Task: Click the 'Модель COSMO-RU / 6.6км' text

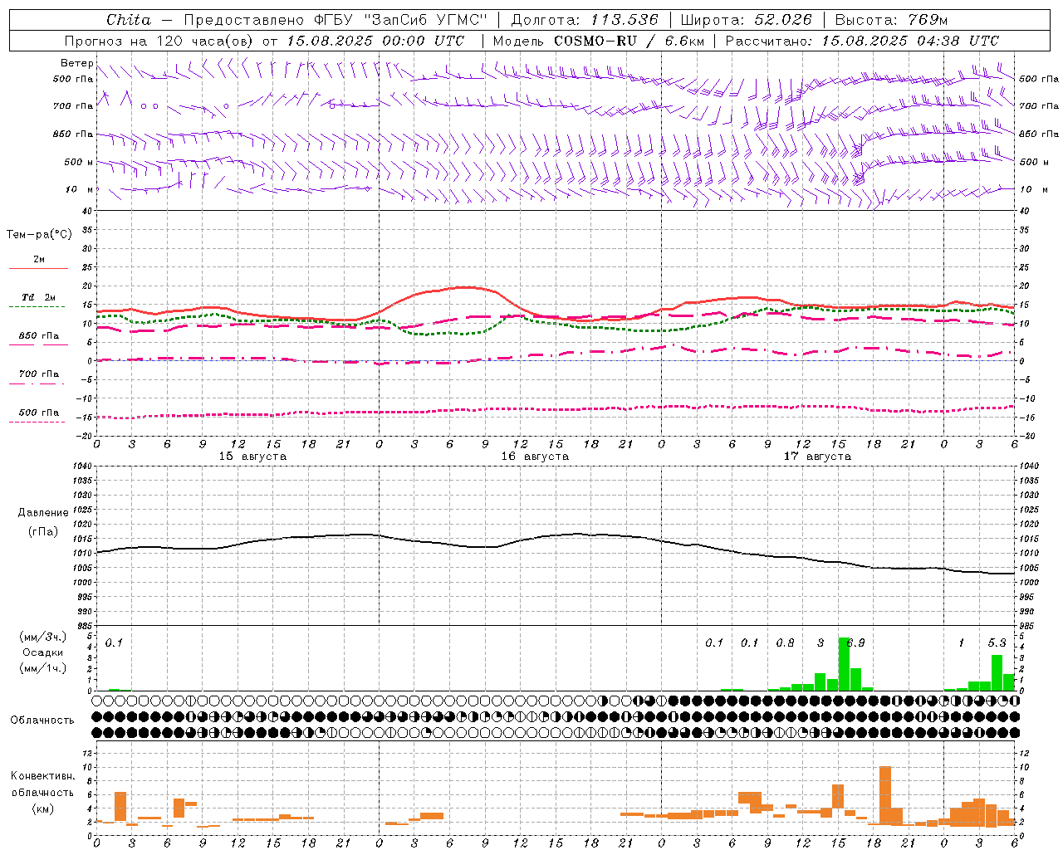Action: point(599,41)
